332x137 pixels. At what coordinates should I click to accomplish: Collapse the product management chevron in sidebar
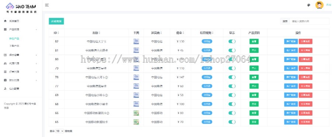(x=37, y=30)
